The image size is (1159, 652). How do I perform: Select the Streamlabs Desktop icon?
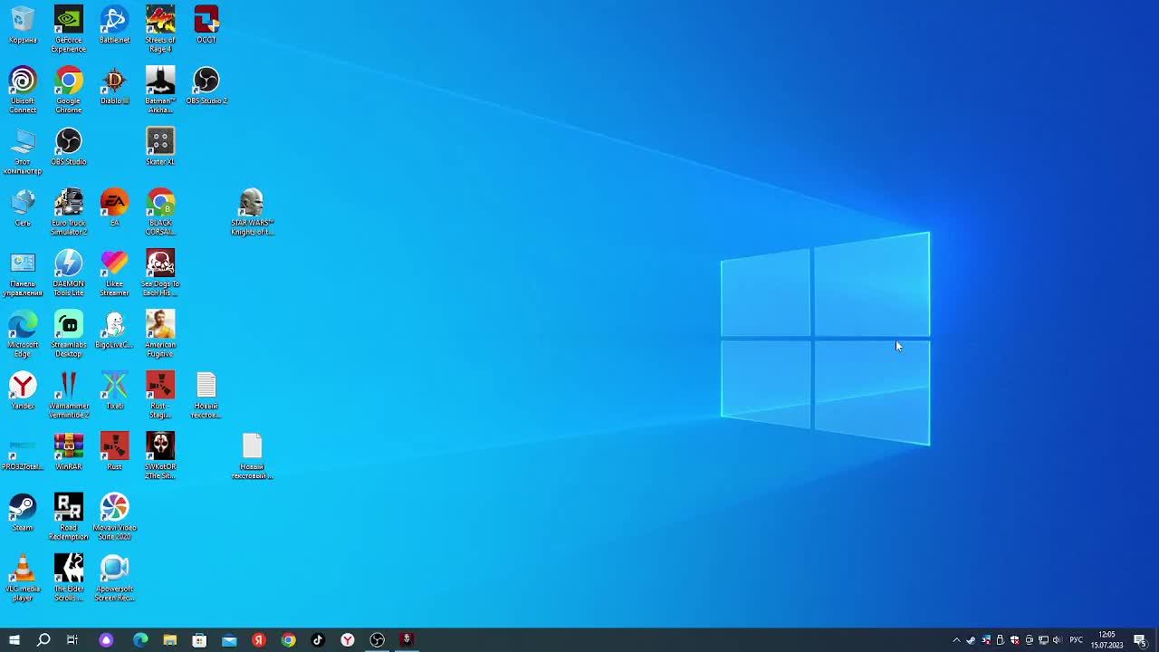(x=69, y=333)
